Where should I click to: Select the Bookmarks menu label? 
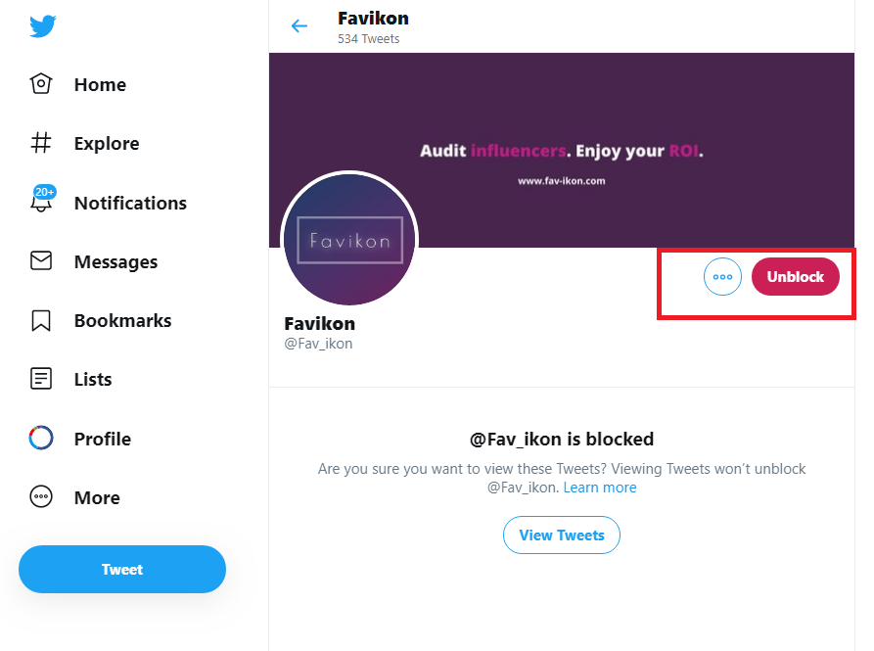122,320
